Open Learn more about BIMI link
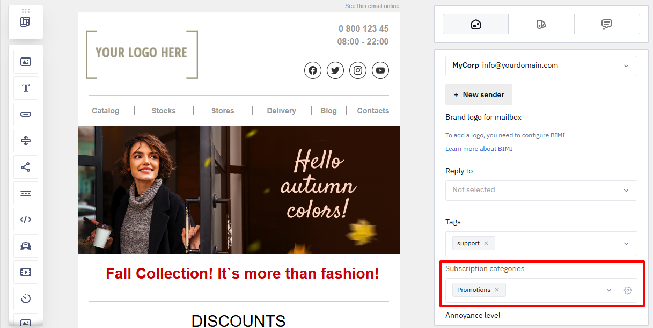653x328 pixels. (x=479, y=149)
